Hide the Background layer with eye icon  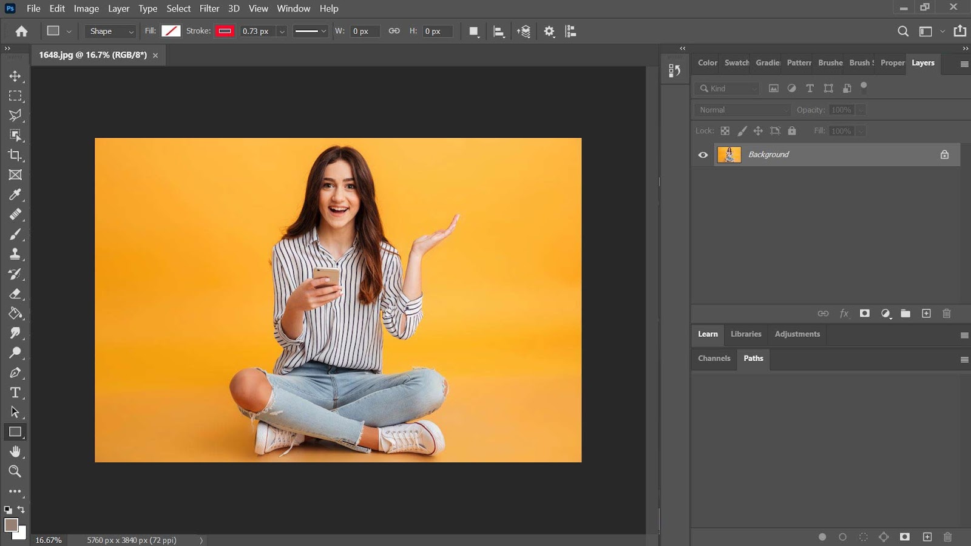pos(703,155)
